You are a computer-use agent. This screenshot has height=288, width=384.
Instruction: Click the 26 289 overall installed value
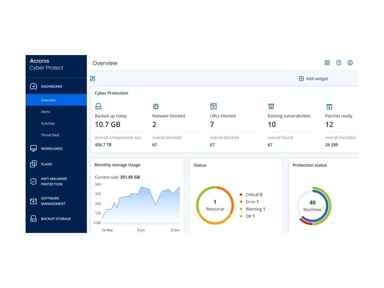point(332,145)
